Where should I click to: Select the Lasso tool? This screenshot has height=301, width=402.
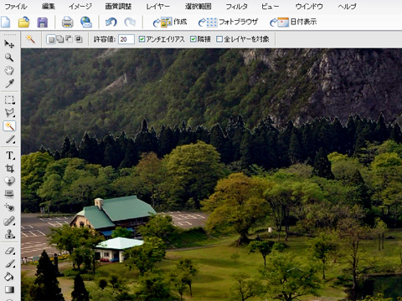[9, 113]
